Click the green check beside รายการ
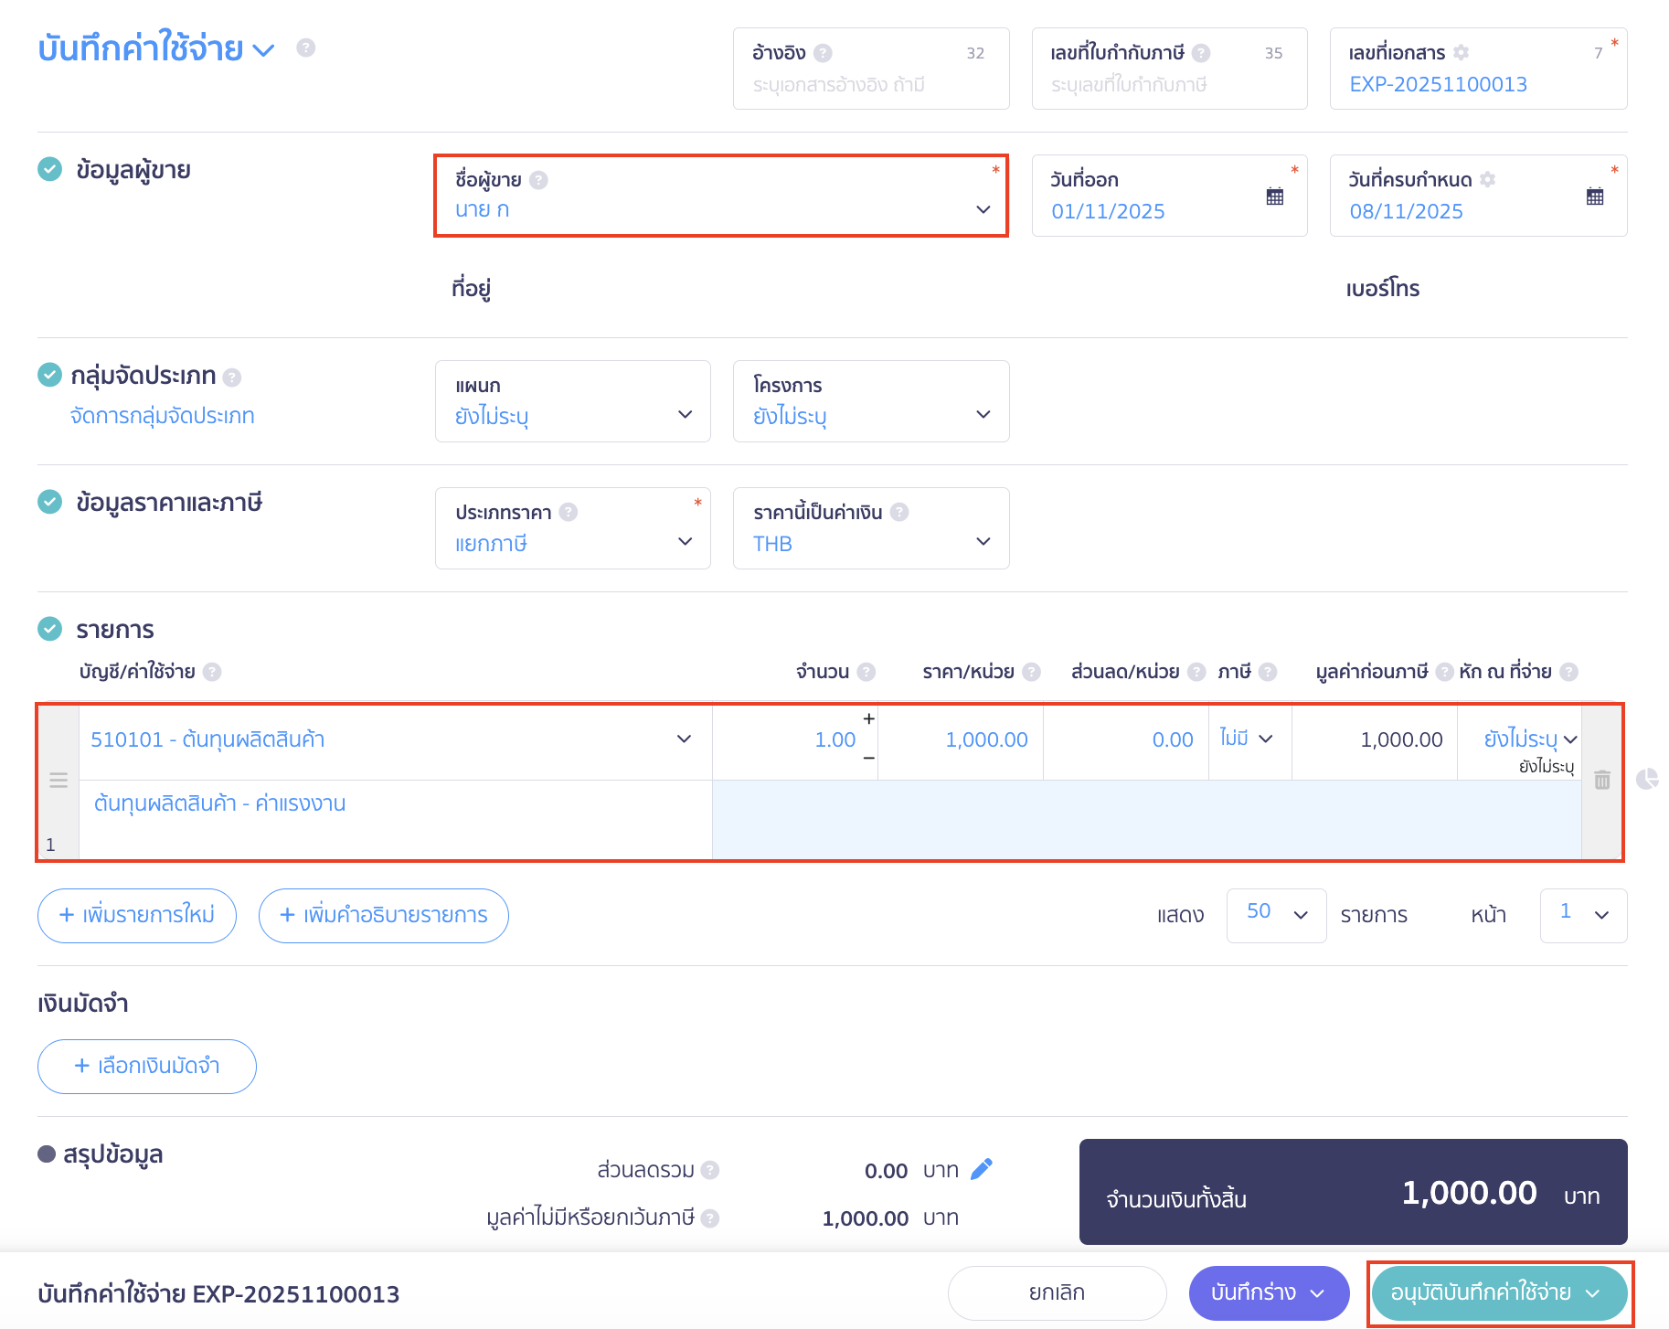 (x=50, y=629)
